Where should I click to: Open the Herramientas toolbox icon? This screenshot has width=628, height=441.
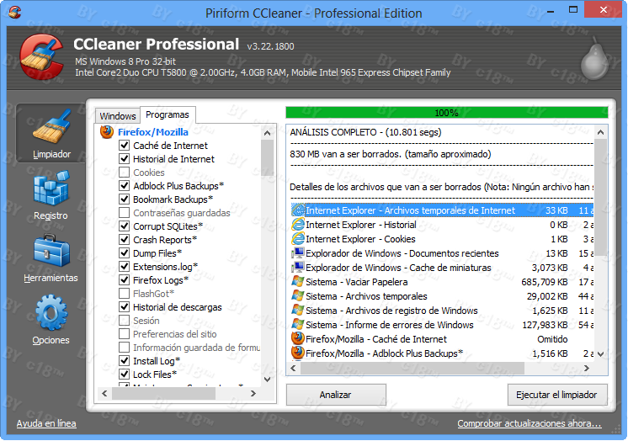pos(51,250)
